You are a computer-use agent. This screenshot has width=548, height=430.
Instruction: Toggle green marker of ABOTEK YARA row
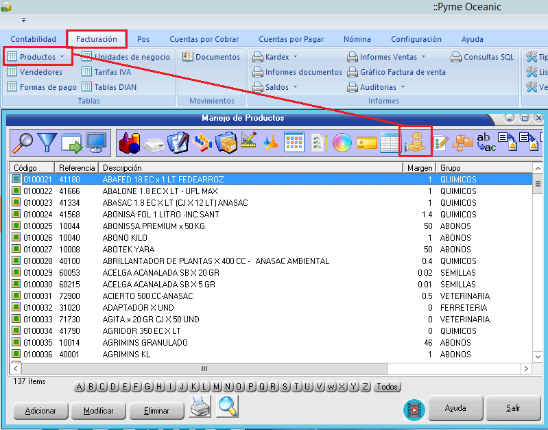(x=16, y=250)
